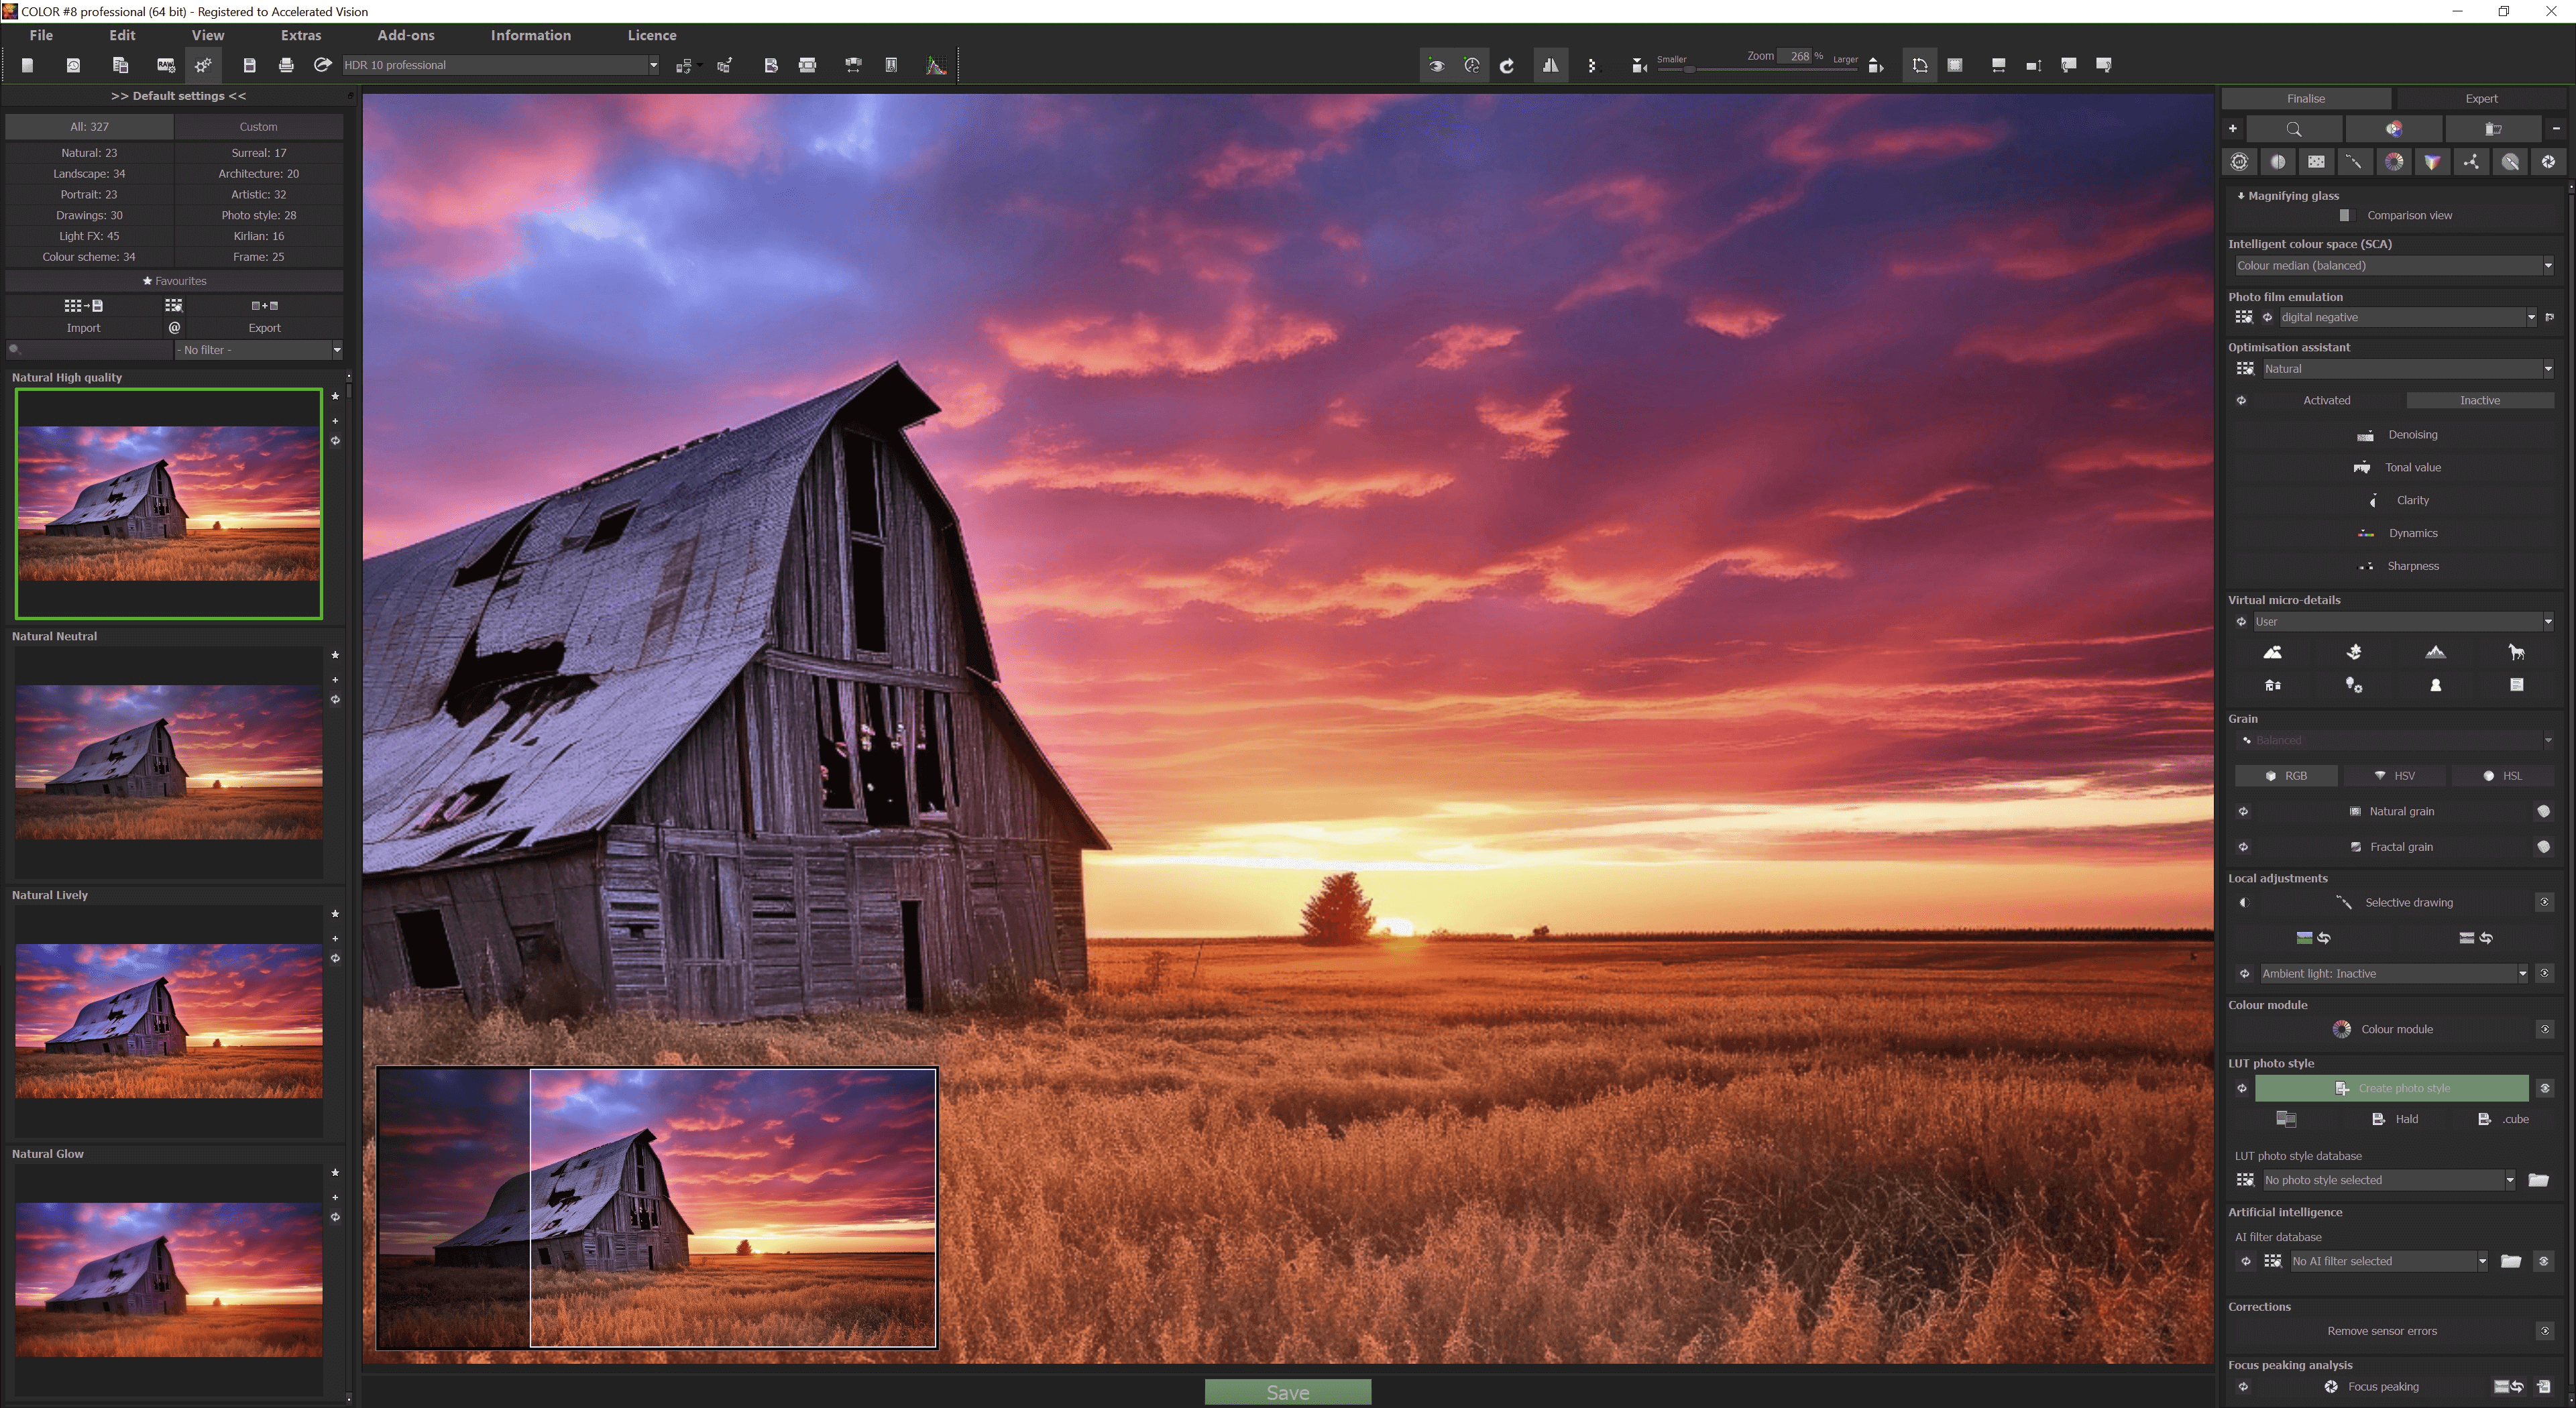Image resolution: width=2576 pixels, height=1408 pixels.
Task: Click the Selective drawing brush icon
Action: coord(2343,902)
